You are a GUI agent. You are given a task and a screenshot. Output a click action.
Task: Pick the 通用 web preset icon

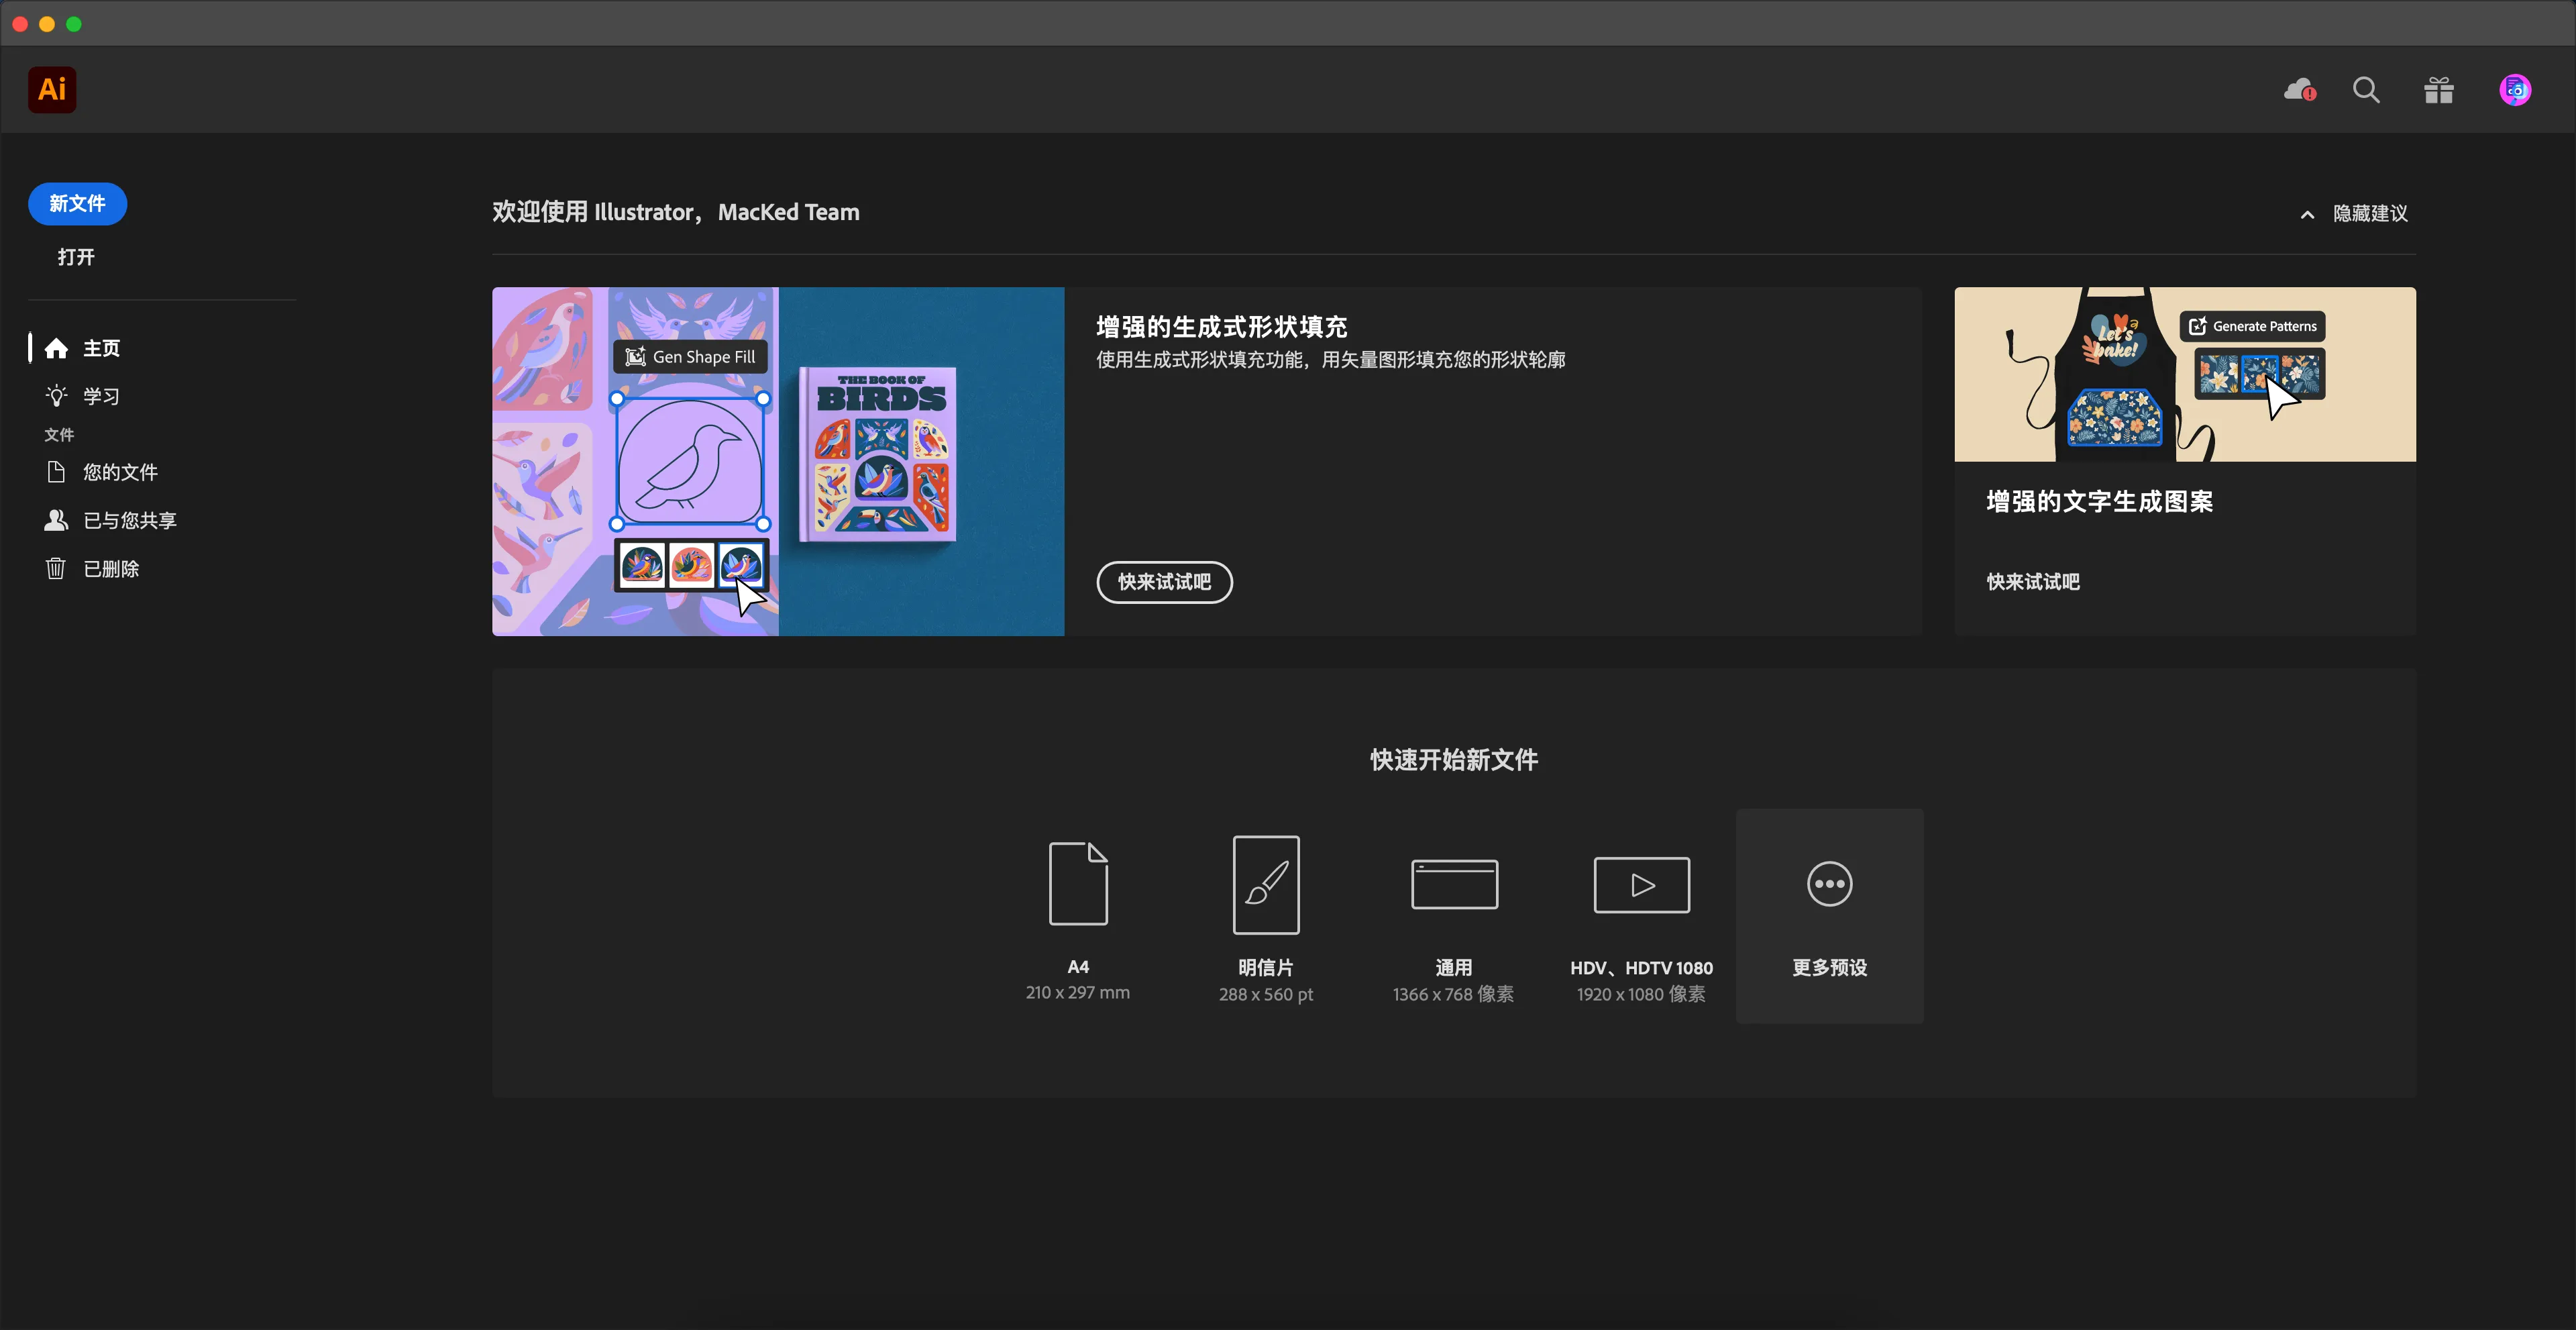point(1454,884)
